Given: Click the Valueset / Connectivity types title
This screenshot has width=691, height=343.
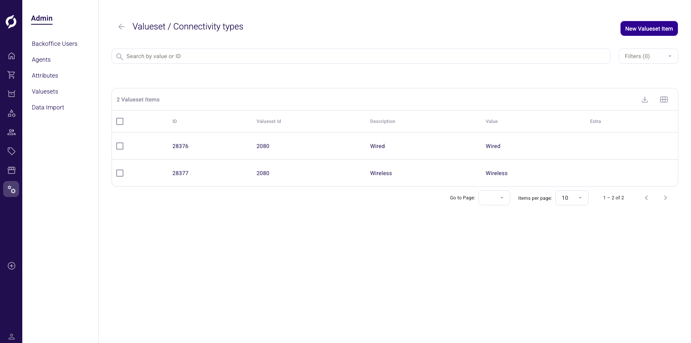Looking at the screenshot, I should pos(188,27).
